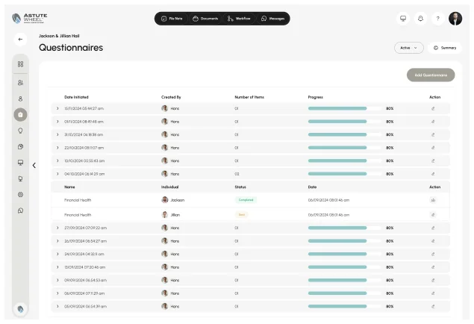Expand the 22/10/2024 questionnaire row
The width and height of the screenshot is (474, 324).
pos(57,148)
